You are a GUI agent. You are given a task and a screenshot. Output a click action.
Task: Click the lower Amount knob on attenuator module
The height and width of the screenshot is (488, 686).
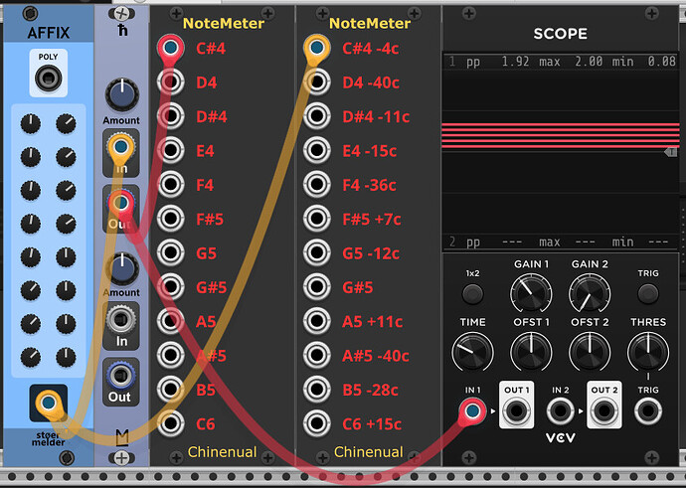[x=122, y=268]
